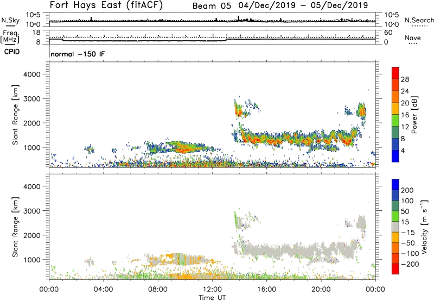The image size is (434, 301).
Task: Click the 'Freq. [MHz]' axis label
Action: pyautogui.click(x=10, y=36)
